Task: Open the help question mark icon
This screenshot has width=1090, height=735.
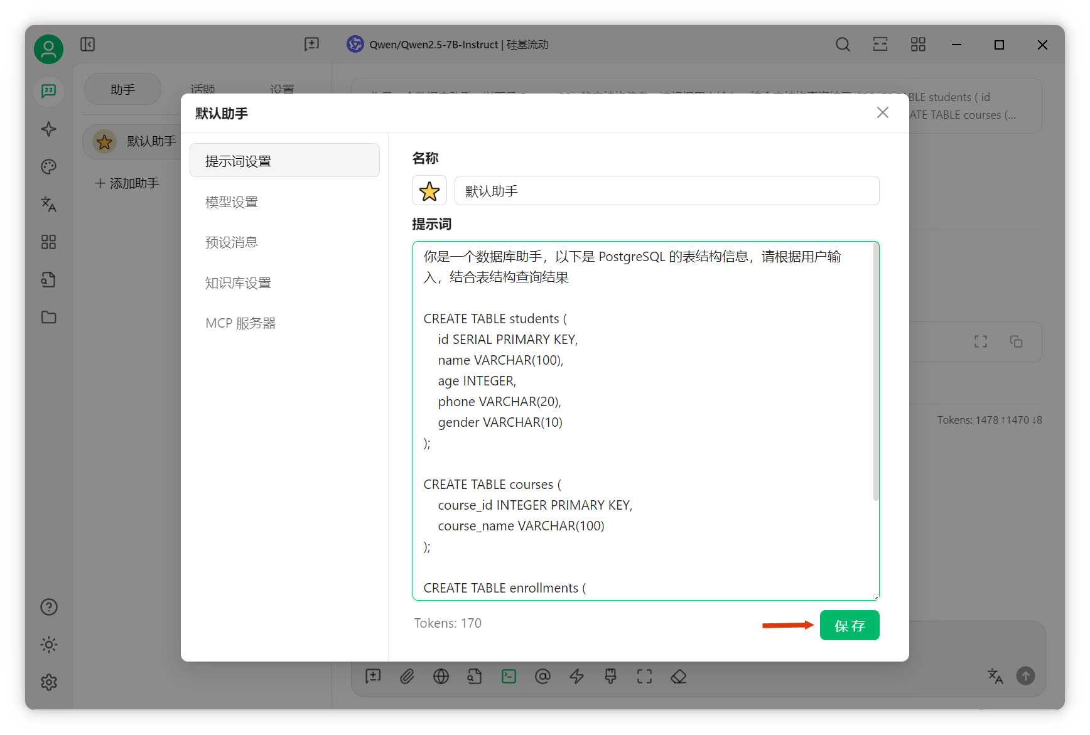Action: [48, 607]
